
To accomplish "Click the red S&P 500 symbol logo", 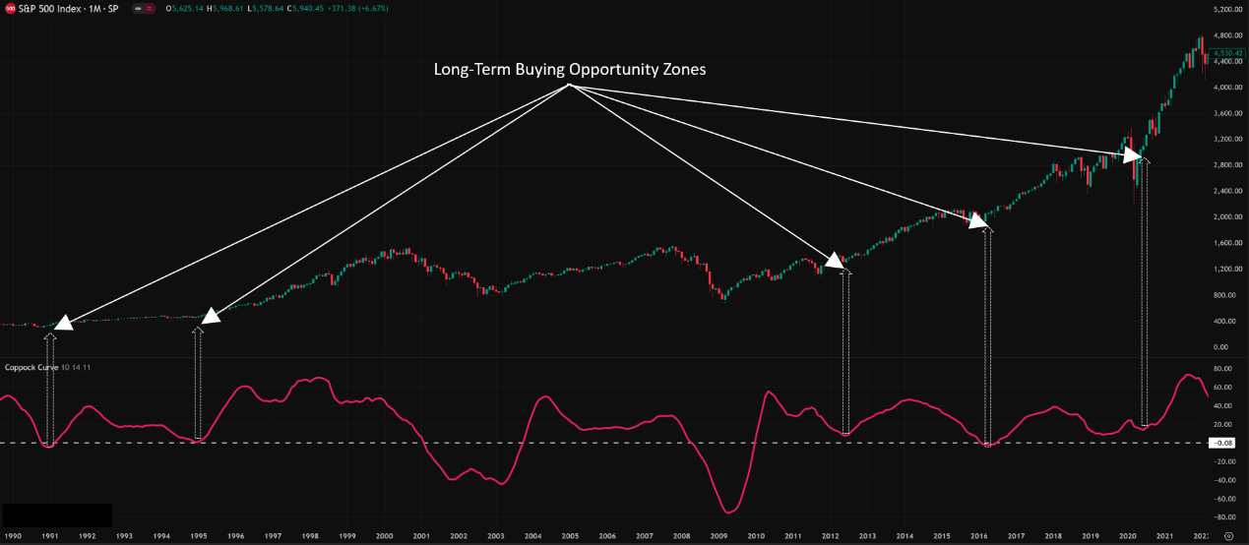I will [9, 8].
